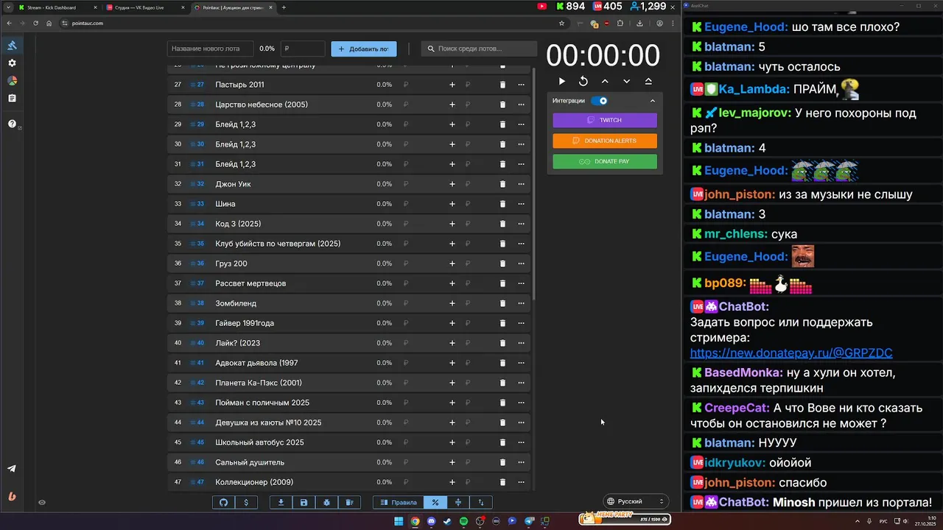The width and height of the screenshot is (943, 530).
Task: Open the auction gavel page in sidebar
Action: 12,46
